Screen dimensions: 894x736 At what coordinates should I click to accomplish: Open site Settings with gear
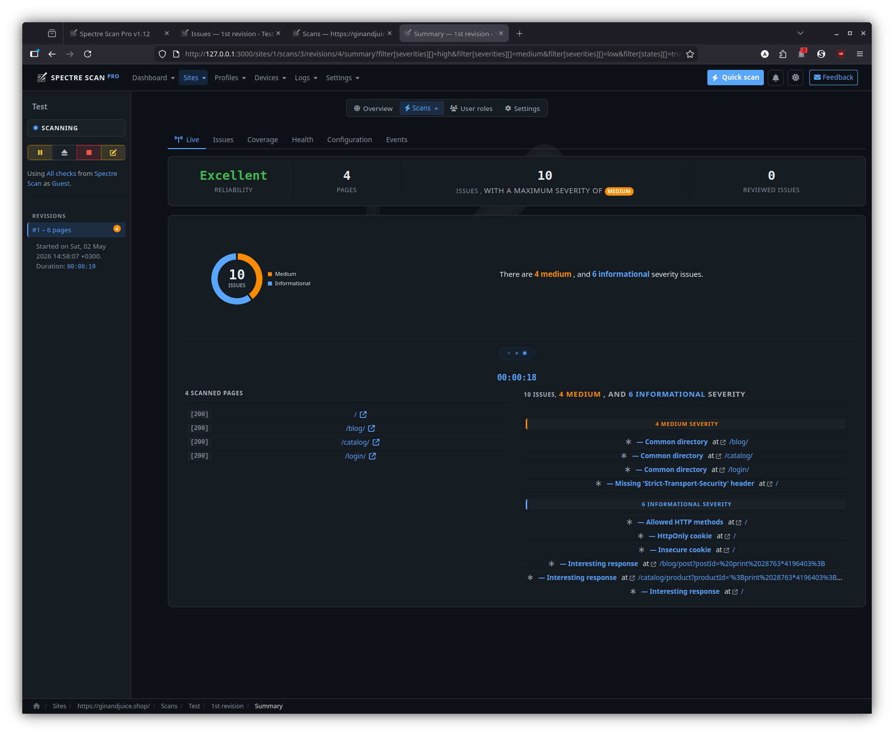(522, 108)
